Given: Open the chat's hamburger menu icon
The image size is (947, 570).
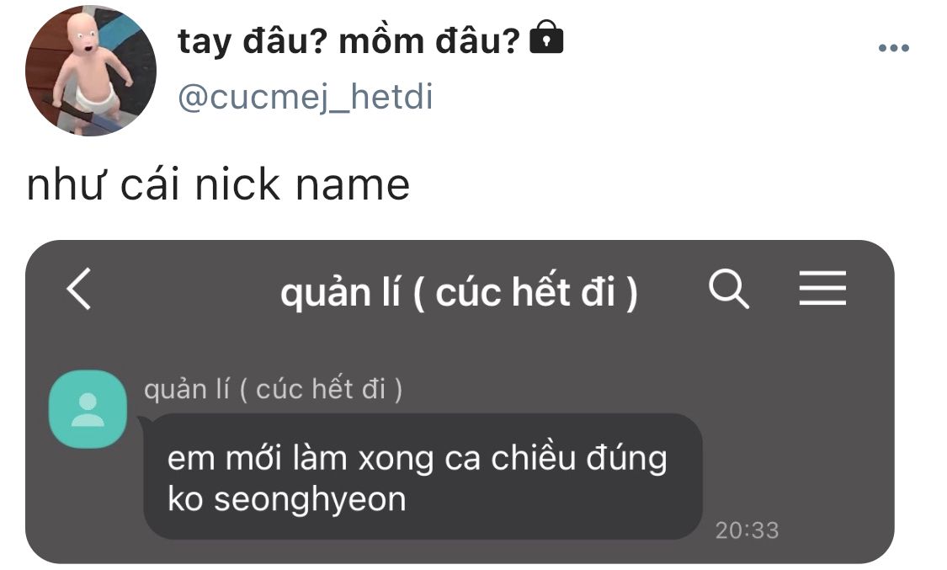Looking at the screenshot, I should click(822, 288).
